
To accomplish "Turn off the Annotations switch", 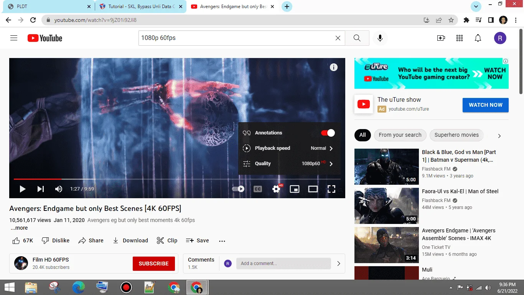I will click(328, 133).
